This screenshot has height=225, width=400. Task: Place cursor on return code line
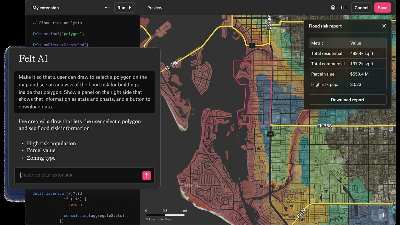pos(75,204)
